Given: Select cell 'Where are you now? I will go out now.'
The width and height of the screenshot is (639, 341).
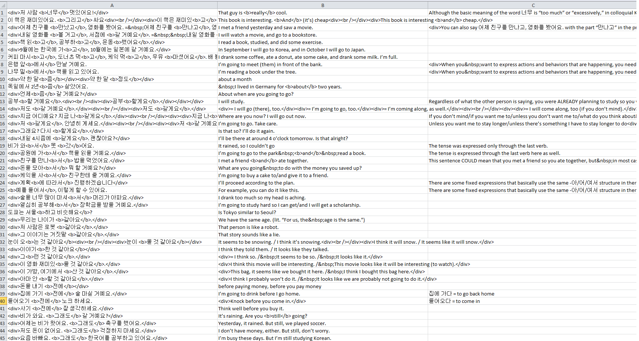Looking at the screenshot, I should point(322,116).
